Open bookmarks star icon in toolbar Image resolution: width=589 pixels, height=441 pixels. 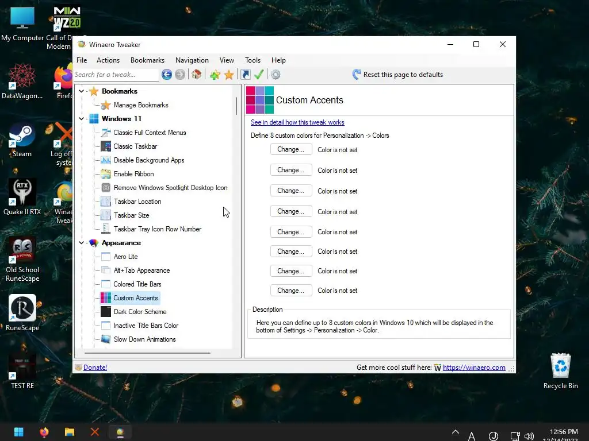pyautogui.click(x=229, y=75)
